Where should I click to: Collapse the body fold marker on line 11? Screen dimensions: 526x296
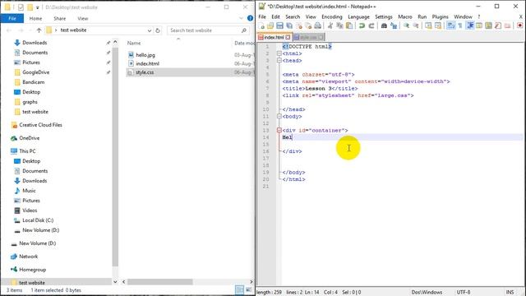[x=279, y=116]
